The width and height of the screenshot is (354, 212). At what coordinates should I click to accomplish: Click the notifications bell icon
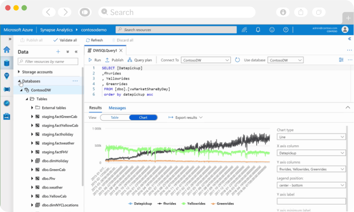pyautogui.click(x=258, y=30)
